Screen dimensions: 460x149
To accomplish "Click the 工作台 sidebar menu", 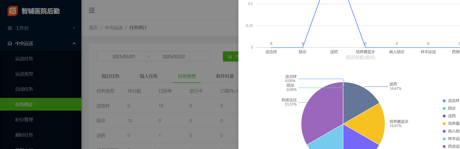I will (x=41, y=28).
